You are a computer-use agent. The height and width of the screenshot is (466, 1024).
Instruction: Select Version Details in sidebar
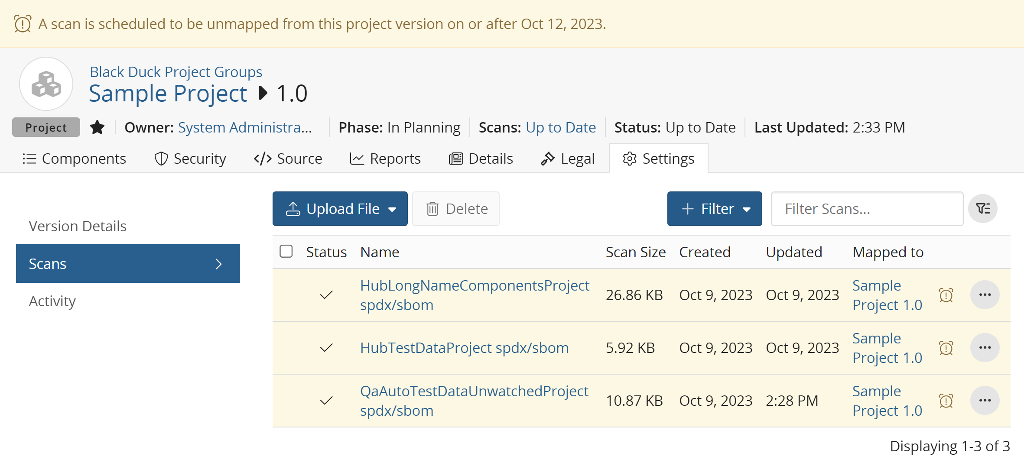coord(78,226)
